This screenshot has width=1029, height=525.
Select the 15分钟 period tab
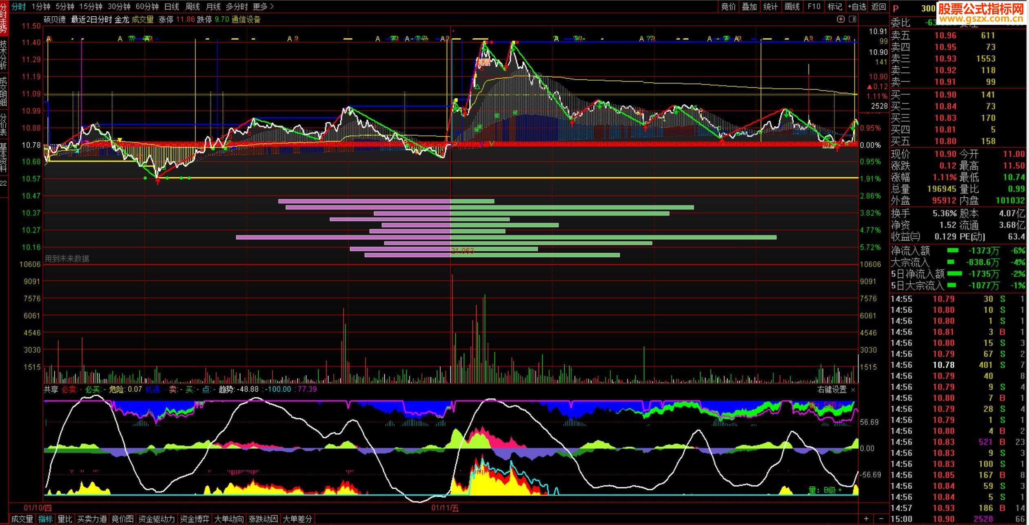[91, 7]
